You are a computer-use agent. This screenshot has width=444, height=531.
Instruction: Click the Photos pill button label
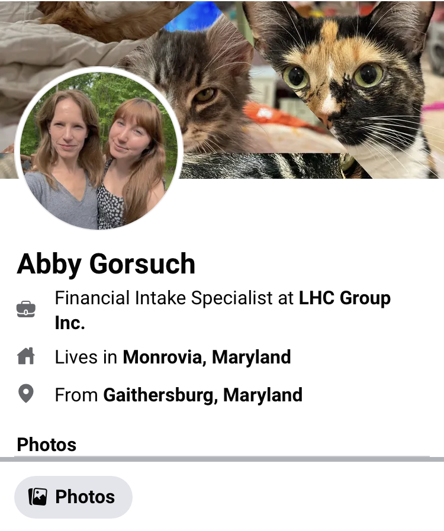pos(85,497)
